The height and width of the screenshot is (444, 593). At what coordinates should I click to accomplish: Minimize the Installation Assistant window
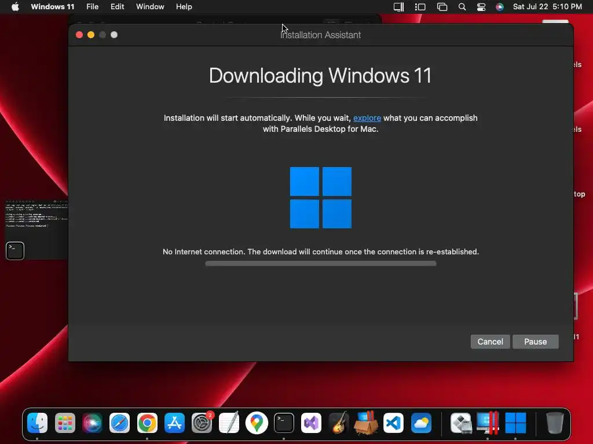[91, 35]
